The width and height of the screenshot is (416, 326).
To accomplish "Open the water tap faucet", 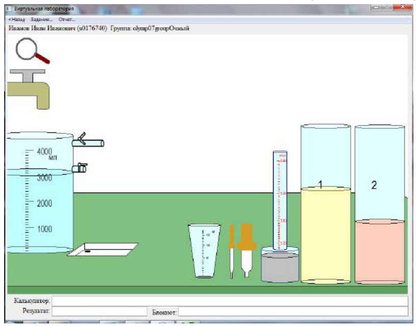I will tap(29, 89).
